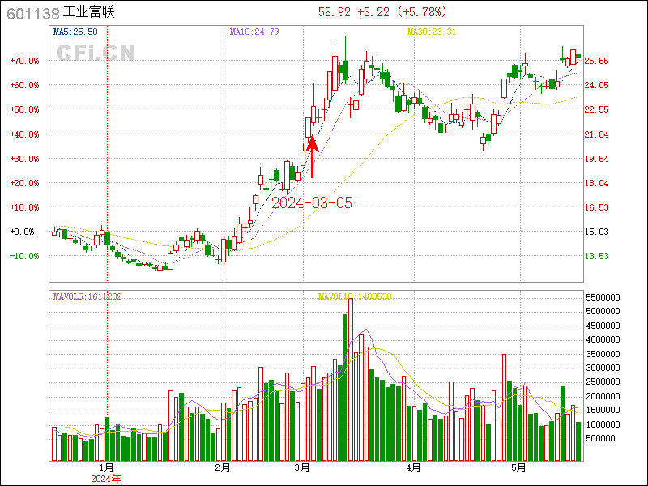Click the stock name 工业富联
This screenshot has height=486, width=648.
89,12
